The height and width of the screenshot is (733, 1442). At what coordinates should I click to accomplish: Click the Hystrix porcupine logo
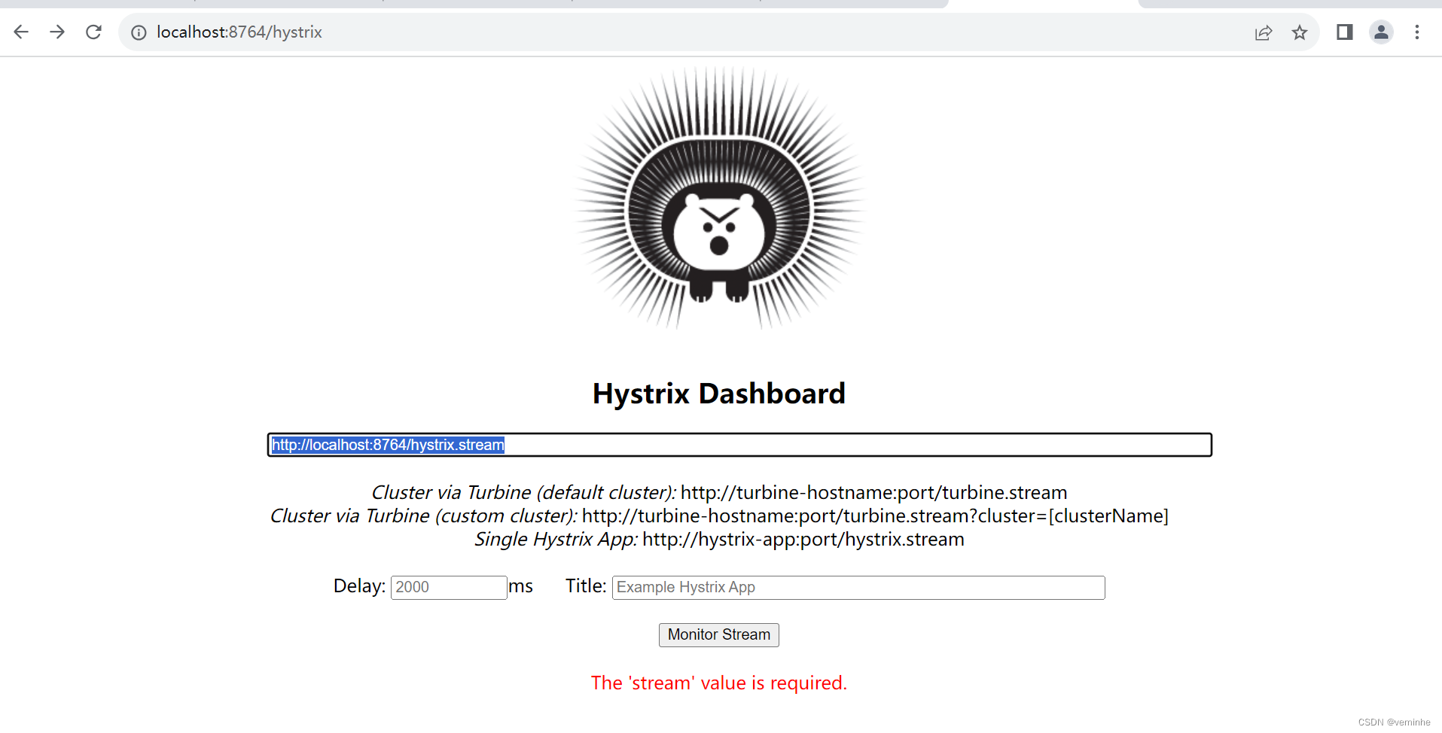click(719, 198)
